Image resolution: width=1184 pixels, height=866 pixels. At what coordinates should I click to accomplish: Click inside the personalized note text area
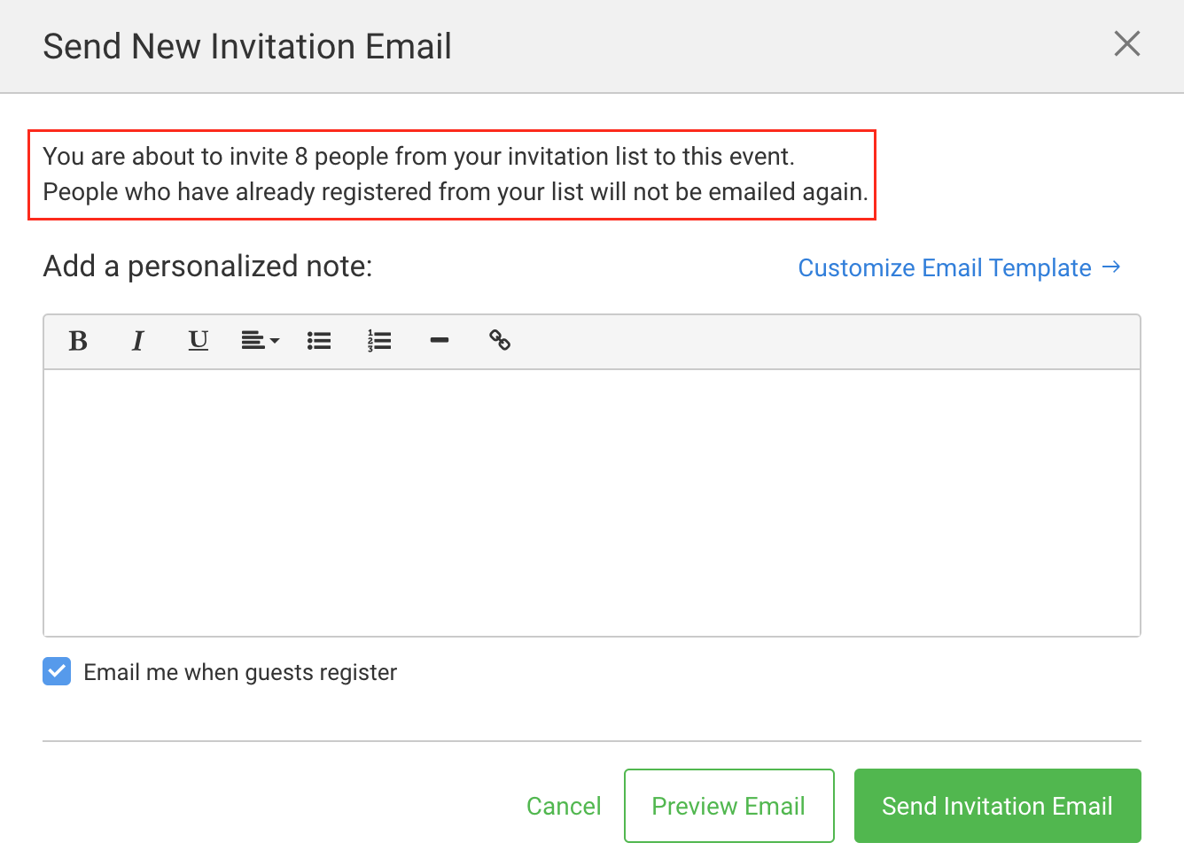click(591, 502)
